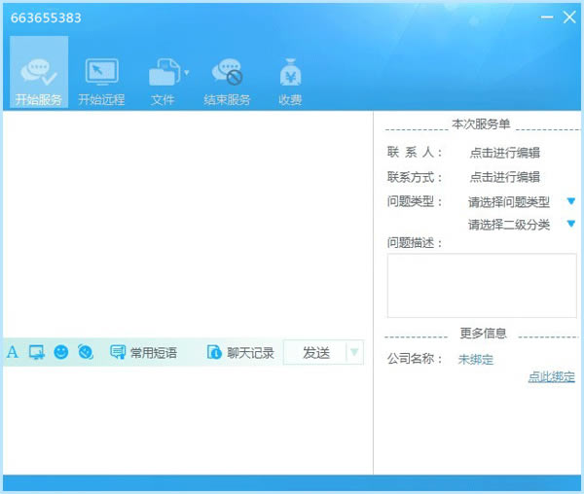
Task: End the session with 结束服务
Action: click(227, 74)
